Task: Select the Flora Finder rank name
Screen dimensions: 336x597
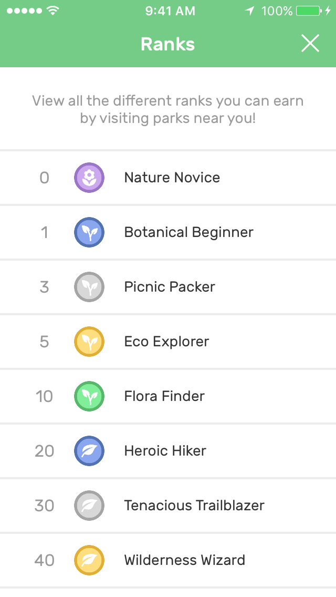Action: point(164,396)
